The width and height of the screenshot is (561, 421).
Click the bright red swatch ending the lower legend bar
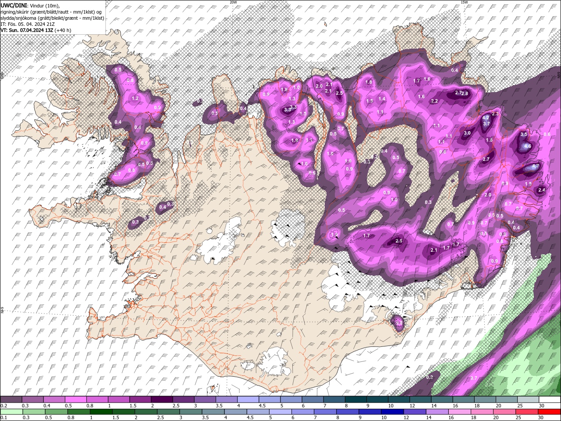tap(549, 412)
